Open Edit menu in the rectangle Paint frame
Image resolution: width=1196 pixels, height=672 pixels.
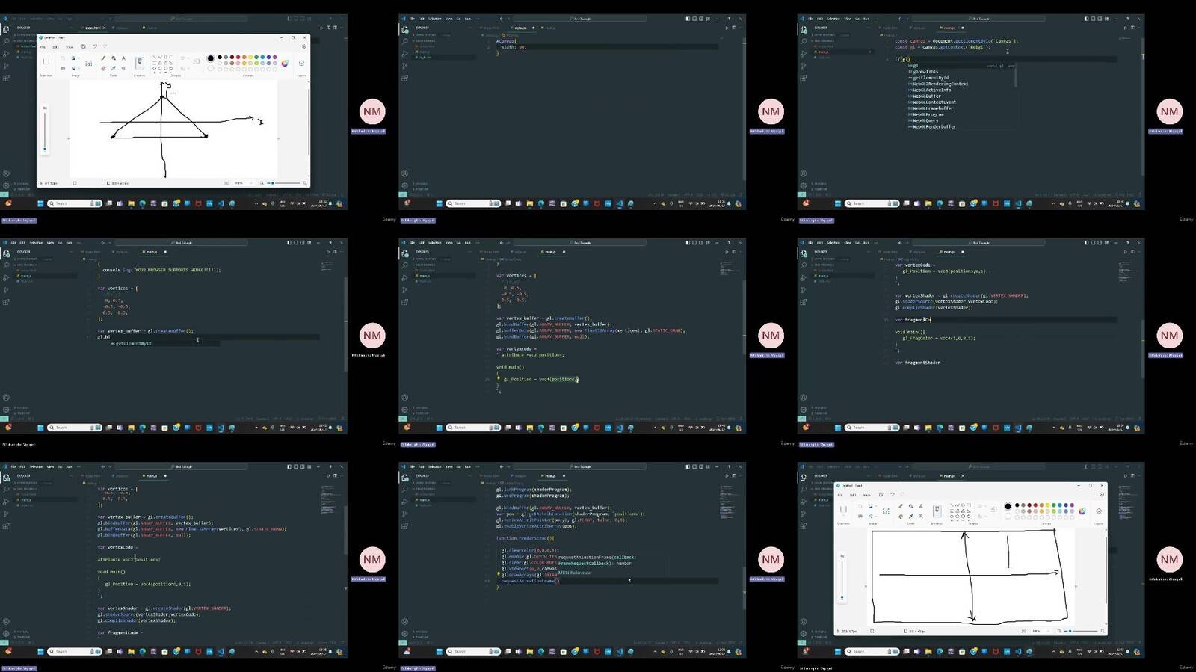[853, 495]
